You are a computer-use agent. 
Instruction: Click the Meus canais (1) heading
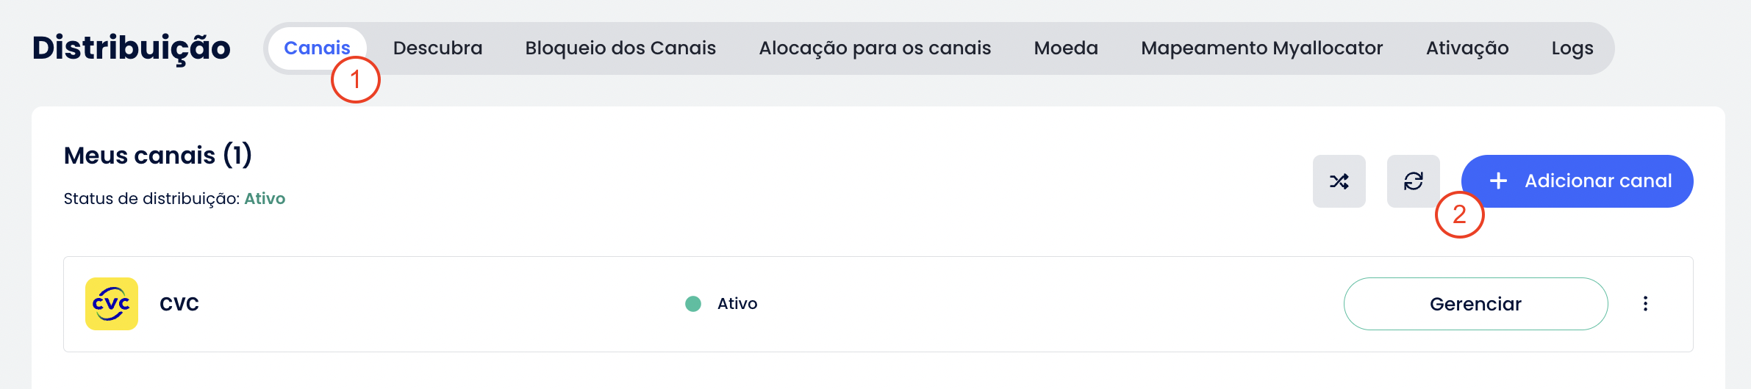click(x=158, y=156)
